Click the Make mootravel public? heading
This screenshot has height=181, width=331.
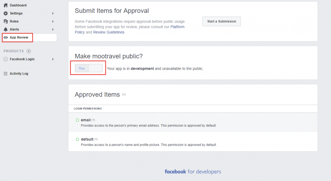click(109, 56)
